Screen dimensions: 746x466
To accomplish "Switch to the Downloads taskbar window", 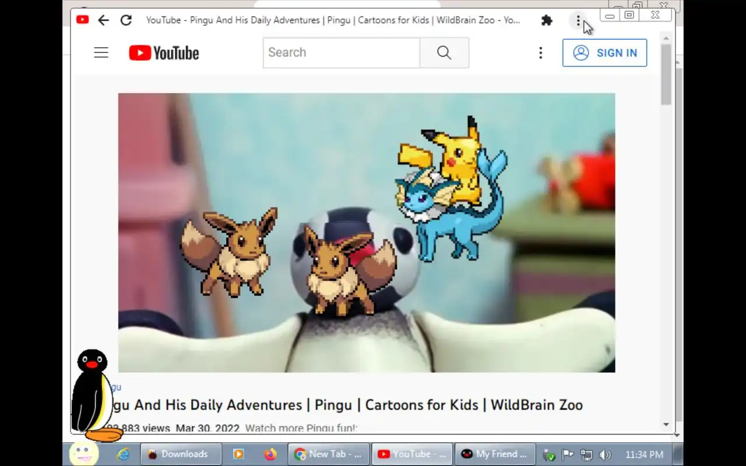I will point(181,454).
